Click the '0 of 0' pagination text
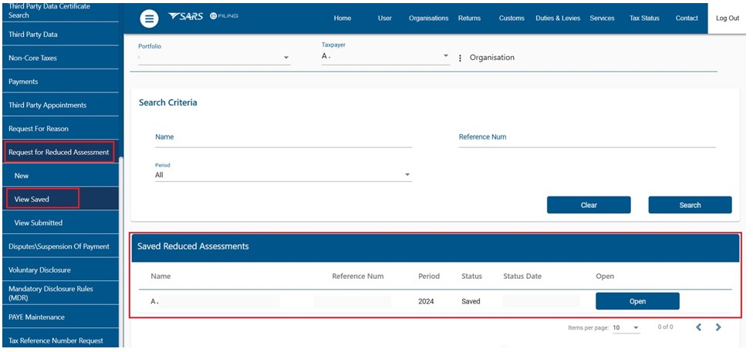 pyautogui.click(x=665, y=327)
